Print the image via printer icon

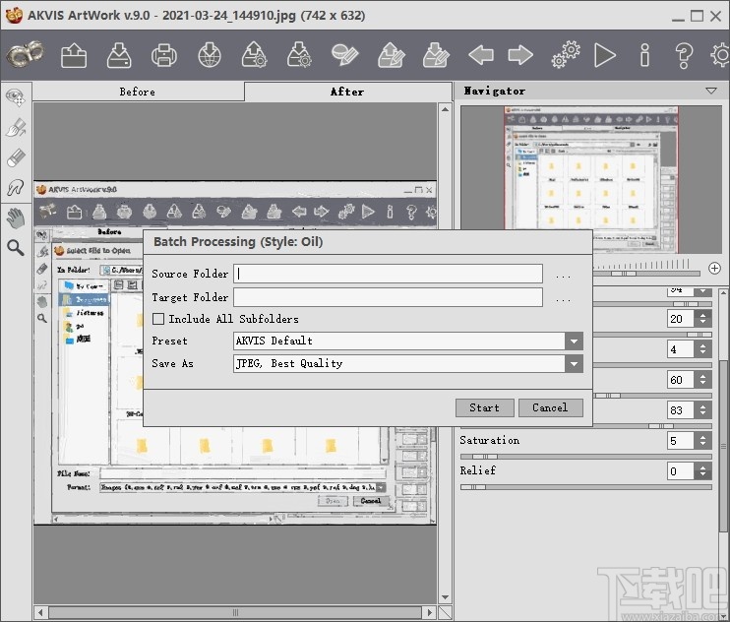click(x=164, y=55)
